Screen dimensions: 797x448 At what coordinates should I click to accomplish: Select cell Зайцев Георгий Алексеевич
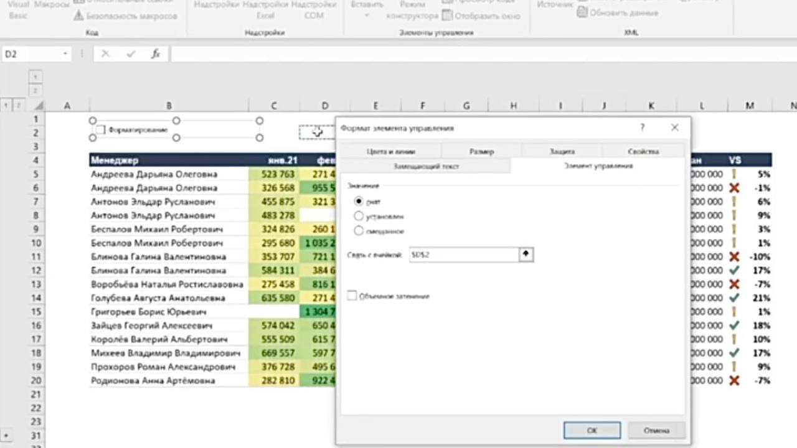[169, 325]
